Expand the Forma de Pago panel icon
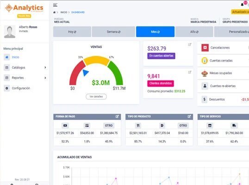The width and height of the screenshot is (249, 185). coord(117,117)
